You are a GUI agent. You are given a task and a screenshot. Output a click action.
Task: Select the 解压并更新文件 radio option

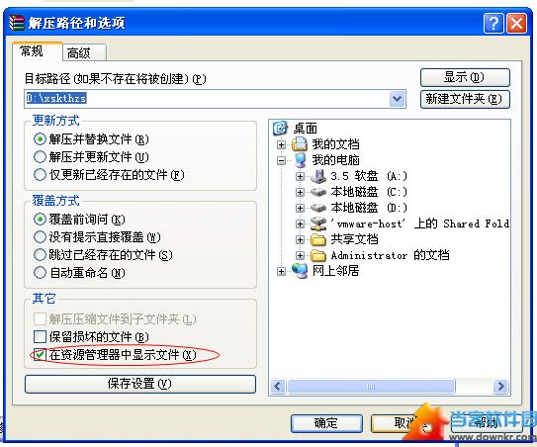(40, 157)
